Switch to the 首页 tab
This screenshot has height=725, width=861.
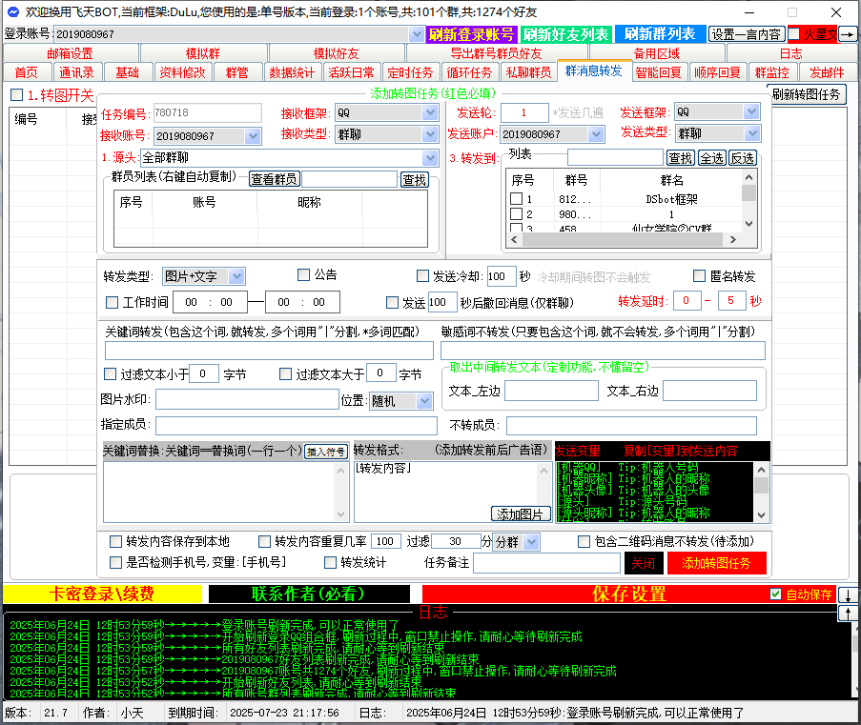coord(27,72)
